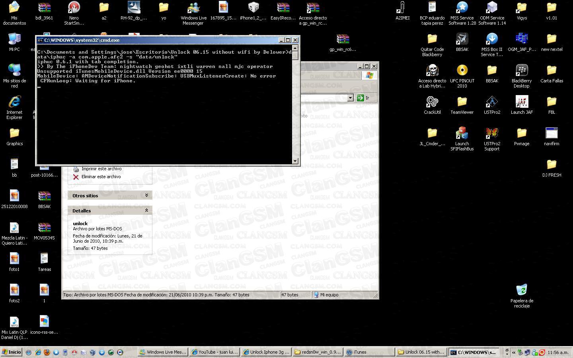
Task: Click the cmd.exe title bar icon
Action: click(40, 40)
